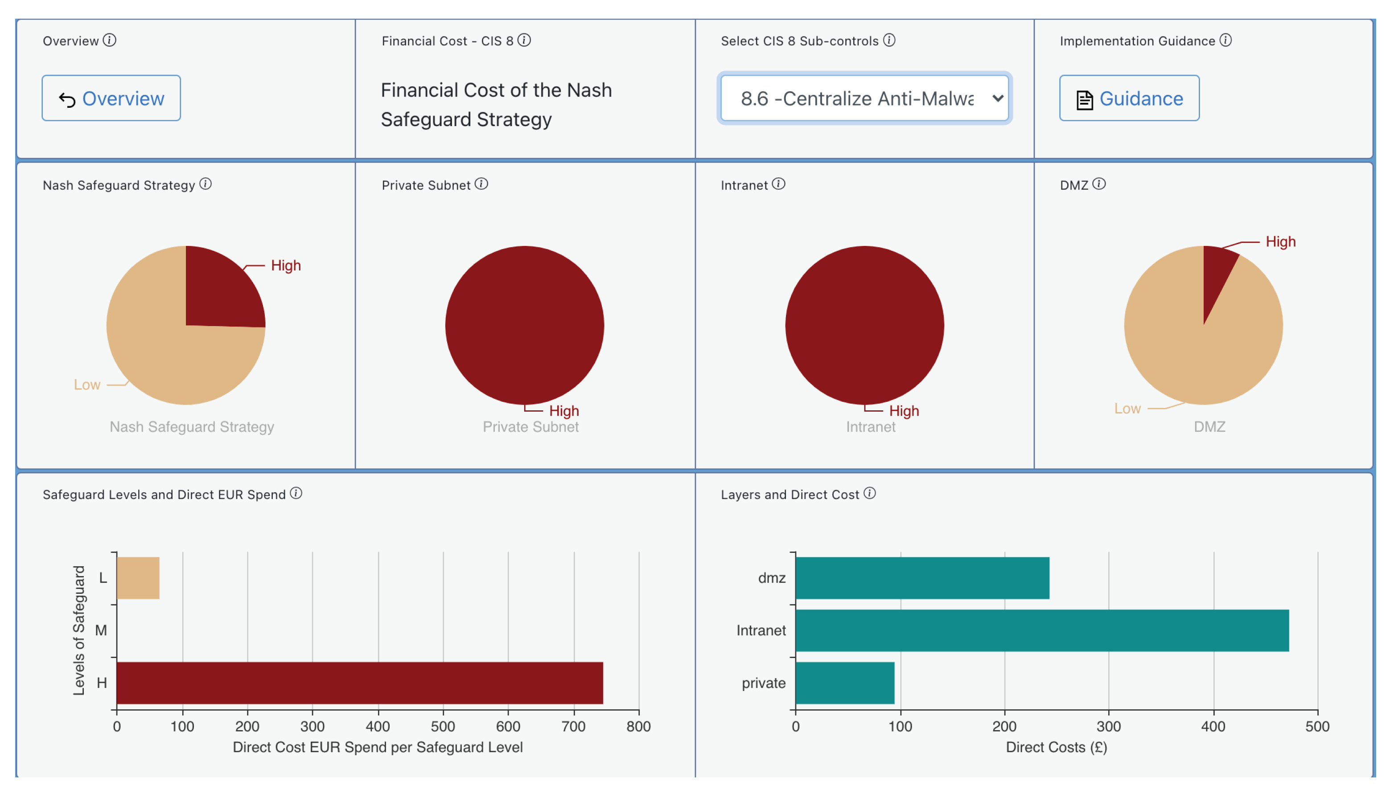
Task: Click info icon beside Nash Safeguard Strategy title
Action: click(206, 184)
